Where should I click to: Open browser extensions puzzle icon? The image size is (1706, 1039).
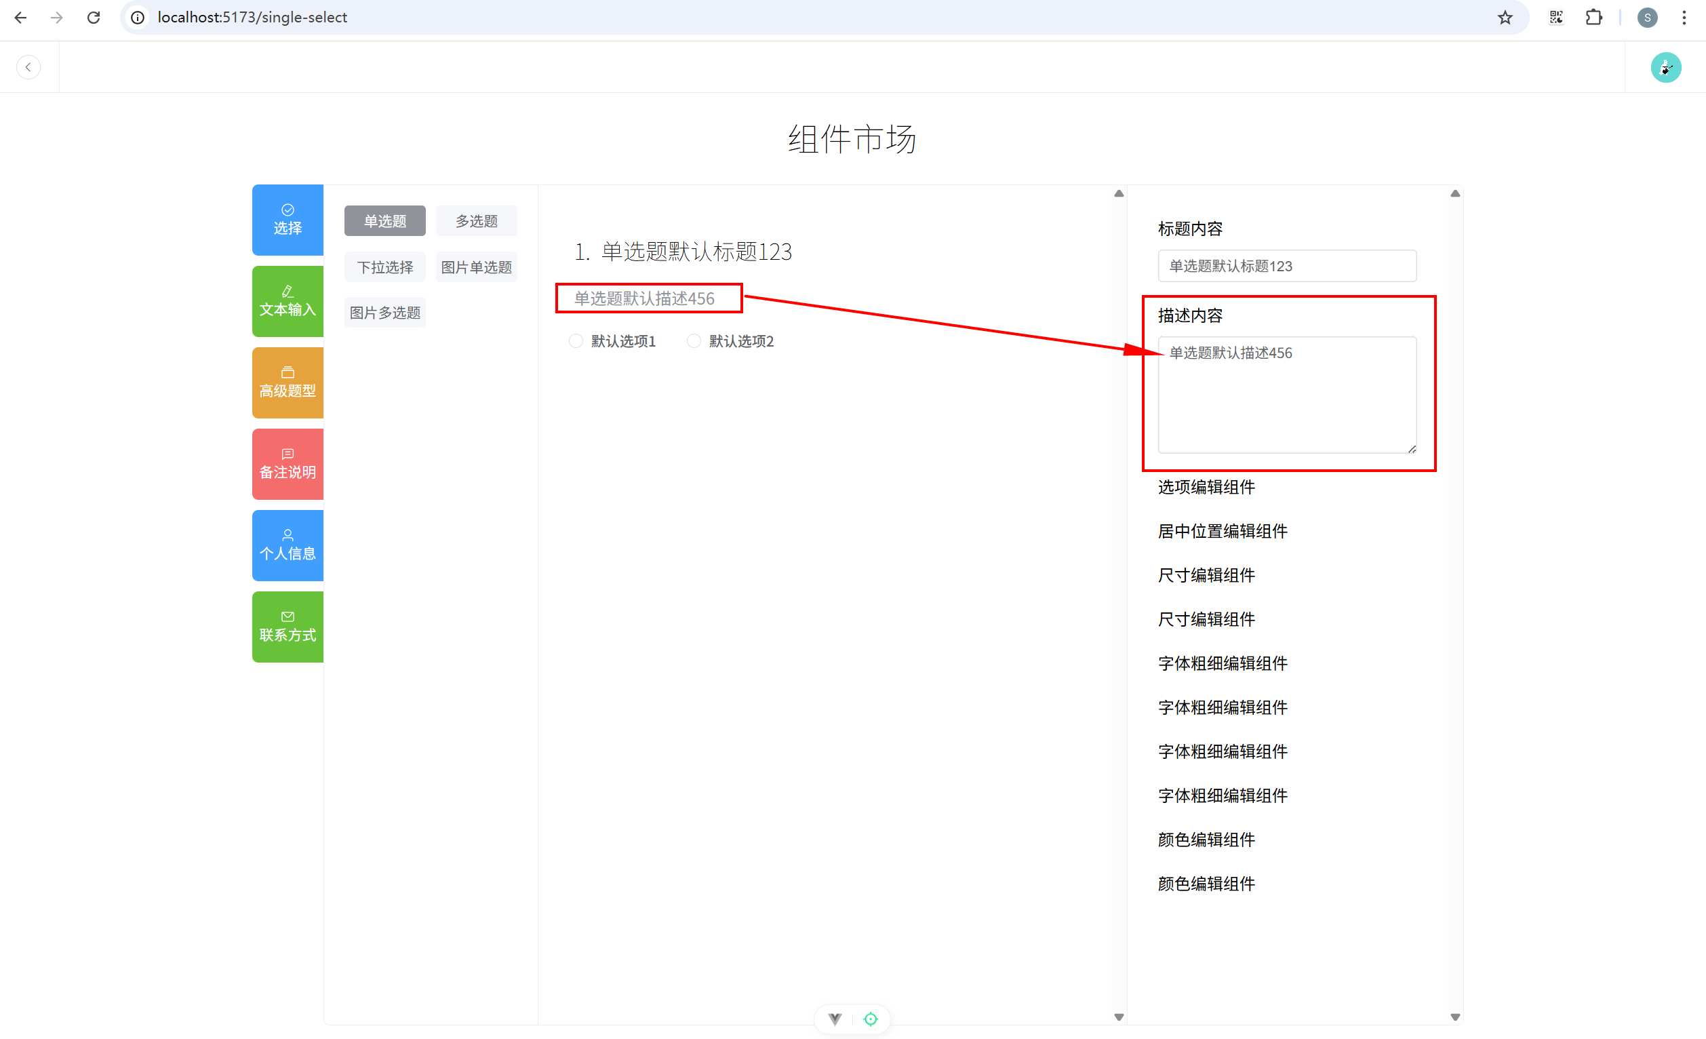[x=1593, y=18]
